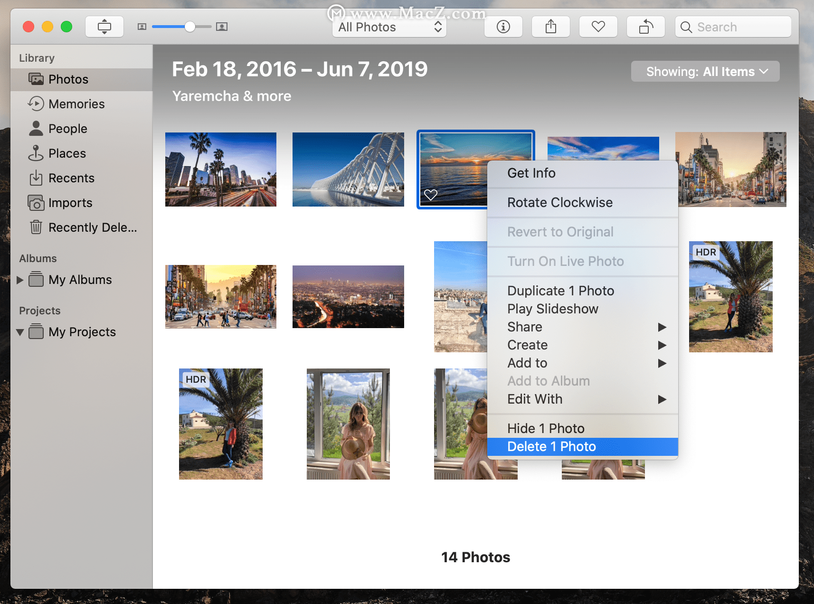Image resolution: width=814 pixels, height=604 pixels.
Task: Select the city skyline with palm trees photo
Action: click(221, 170)
